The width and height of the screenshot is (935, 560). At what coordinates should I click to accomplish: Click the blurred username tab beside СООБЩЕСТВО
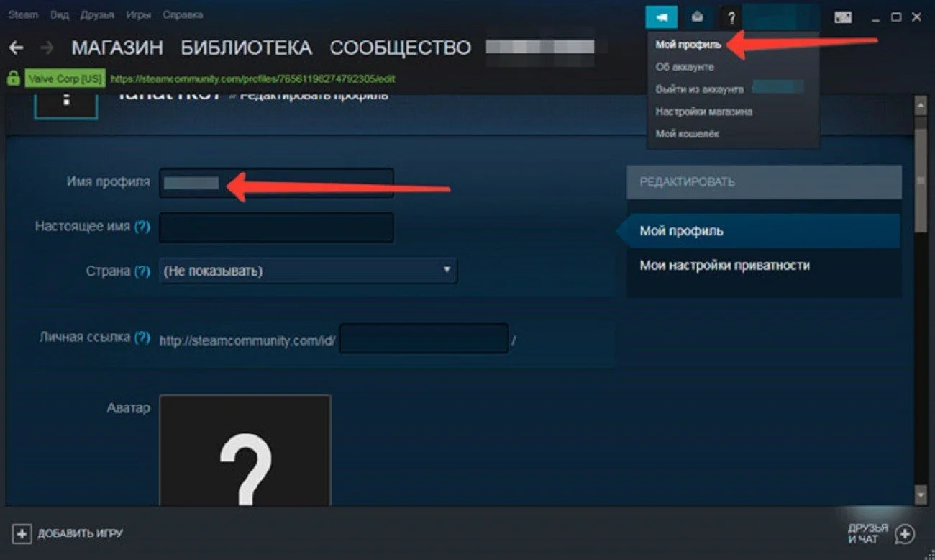[541, 47]
